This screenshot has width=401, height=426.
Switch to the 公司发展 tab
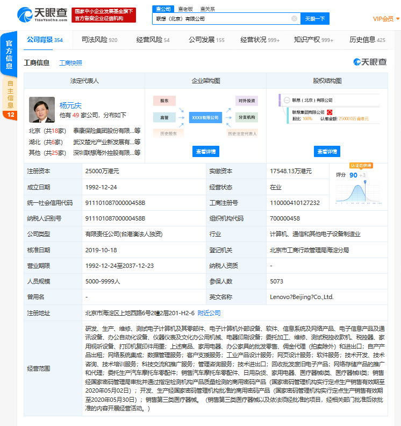pos(206,40)
